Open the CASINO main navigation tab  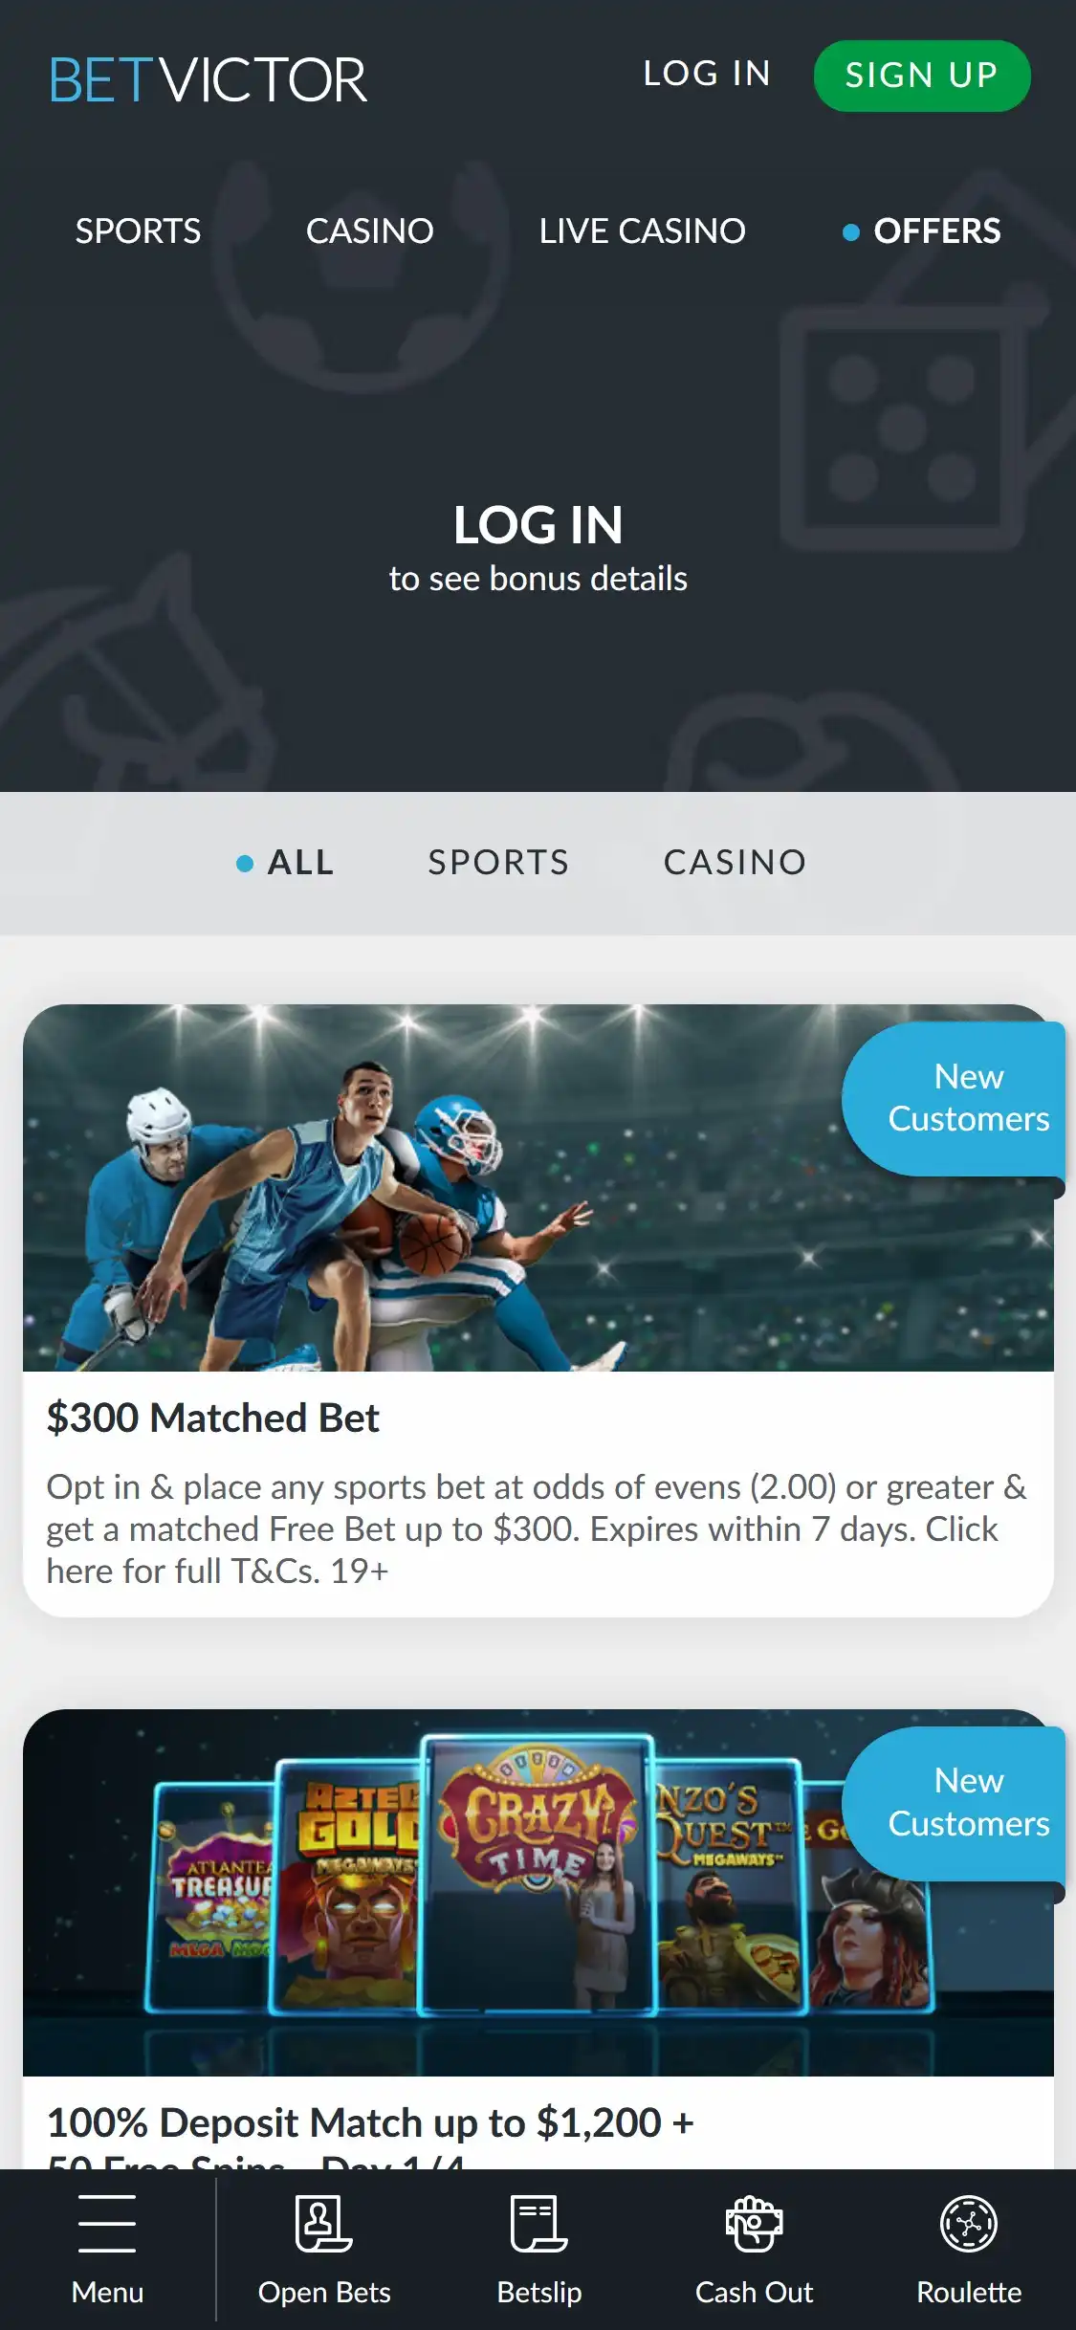(369, 231)
